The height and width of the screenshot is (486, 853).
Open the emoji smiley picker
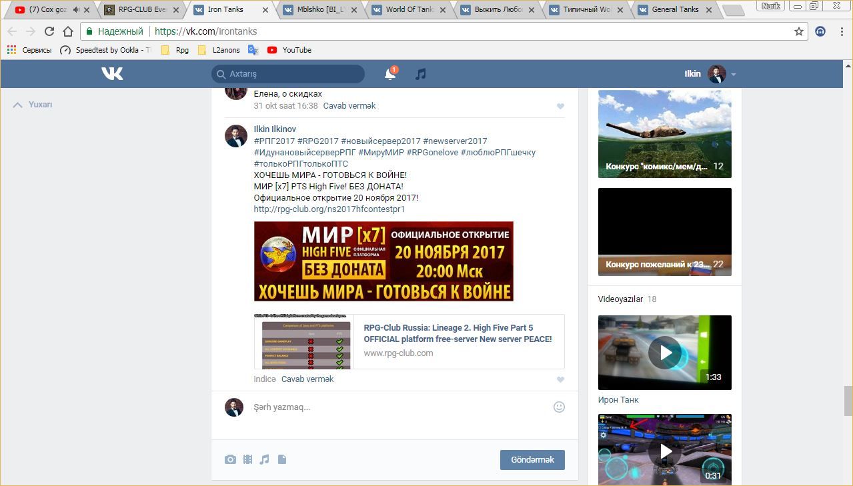click(x=559, y=407)
